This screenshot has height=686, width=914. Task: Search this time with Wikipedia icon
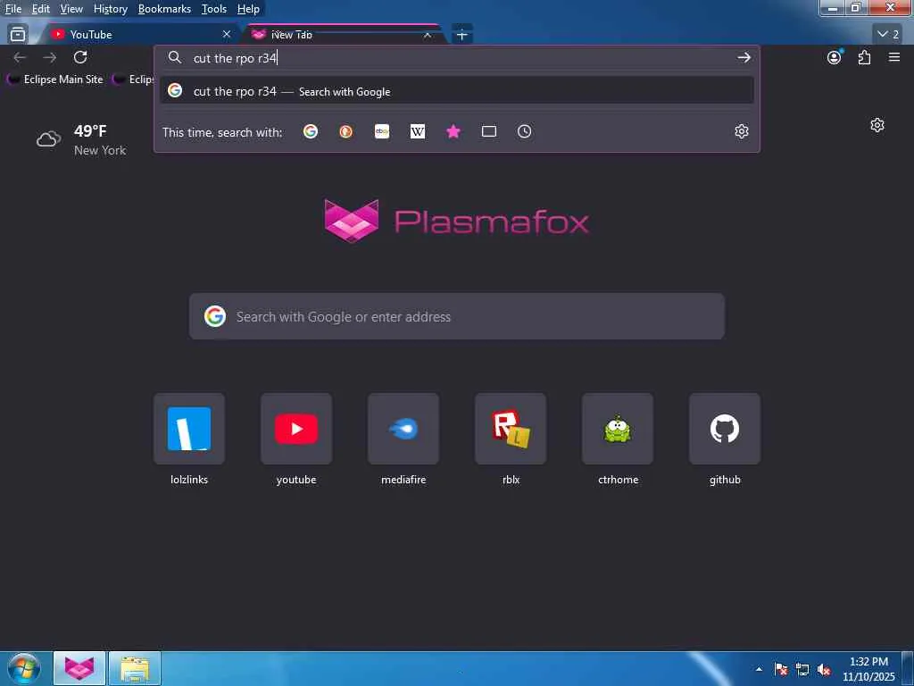tap(418, 132)
